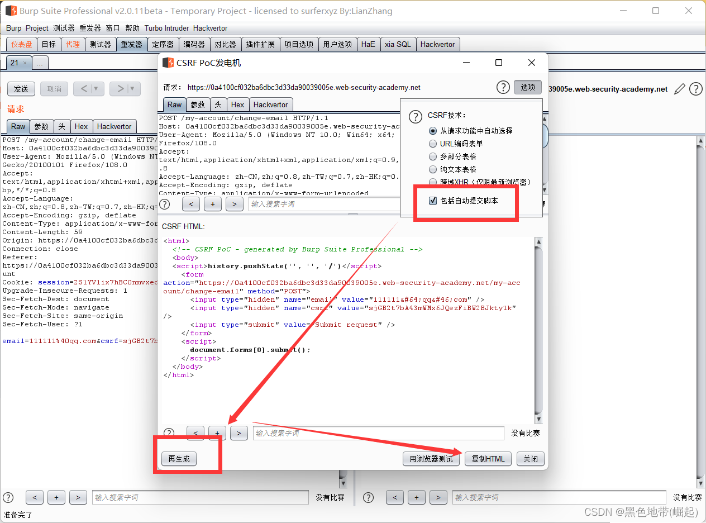Click the document.forms[0].submit(); line
706x523 pixels.
[x=250, y=350]
